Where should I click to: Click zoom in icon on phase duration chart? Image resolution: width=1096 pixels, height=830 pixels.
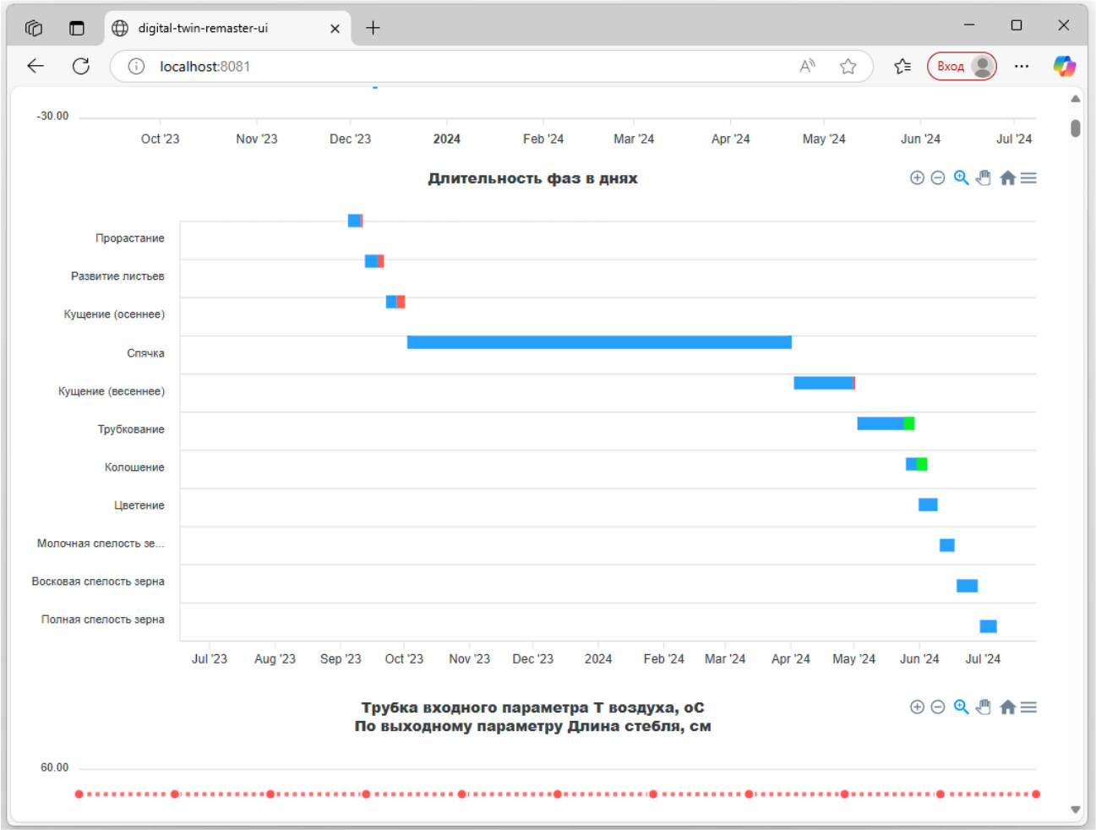[917, 177]
